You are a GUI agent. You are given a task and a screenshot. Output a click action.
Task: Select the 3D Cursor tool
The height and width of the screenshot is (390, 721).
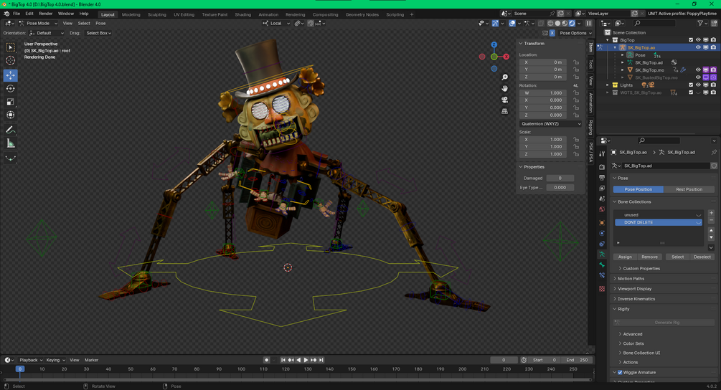pyautogui.click(x=11, y=61)
